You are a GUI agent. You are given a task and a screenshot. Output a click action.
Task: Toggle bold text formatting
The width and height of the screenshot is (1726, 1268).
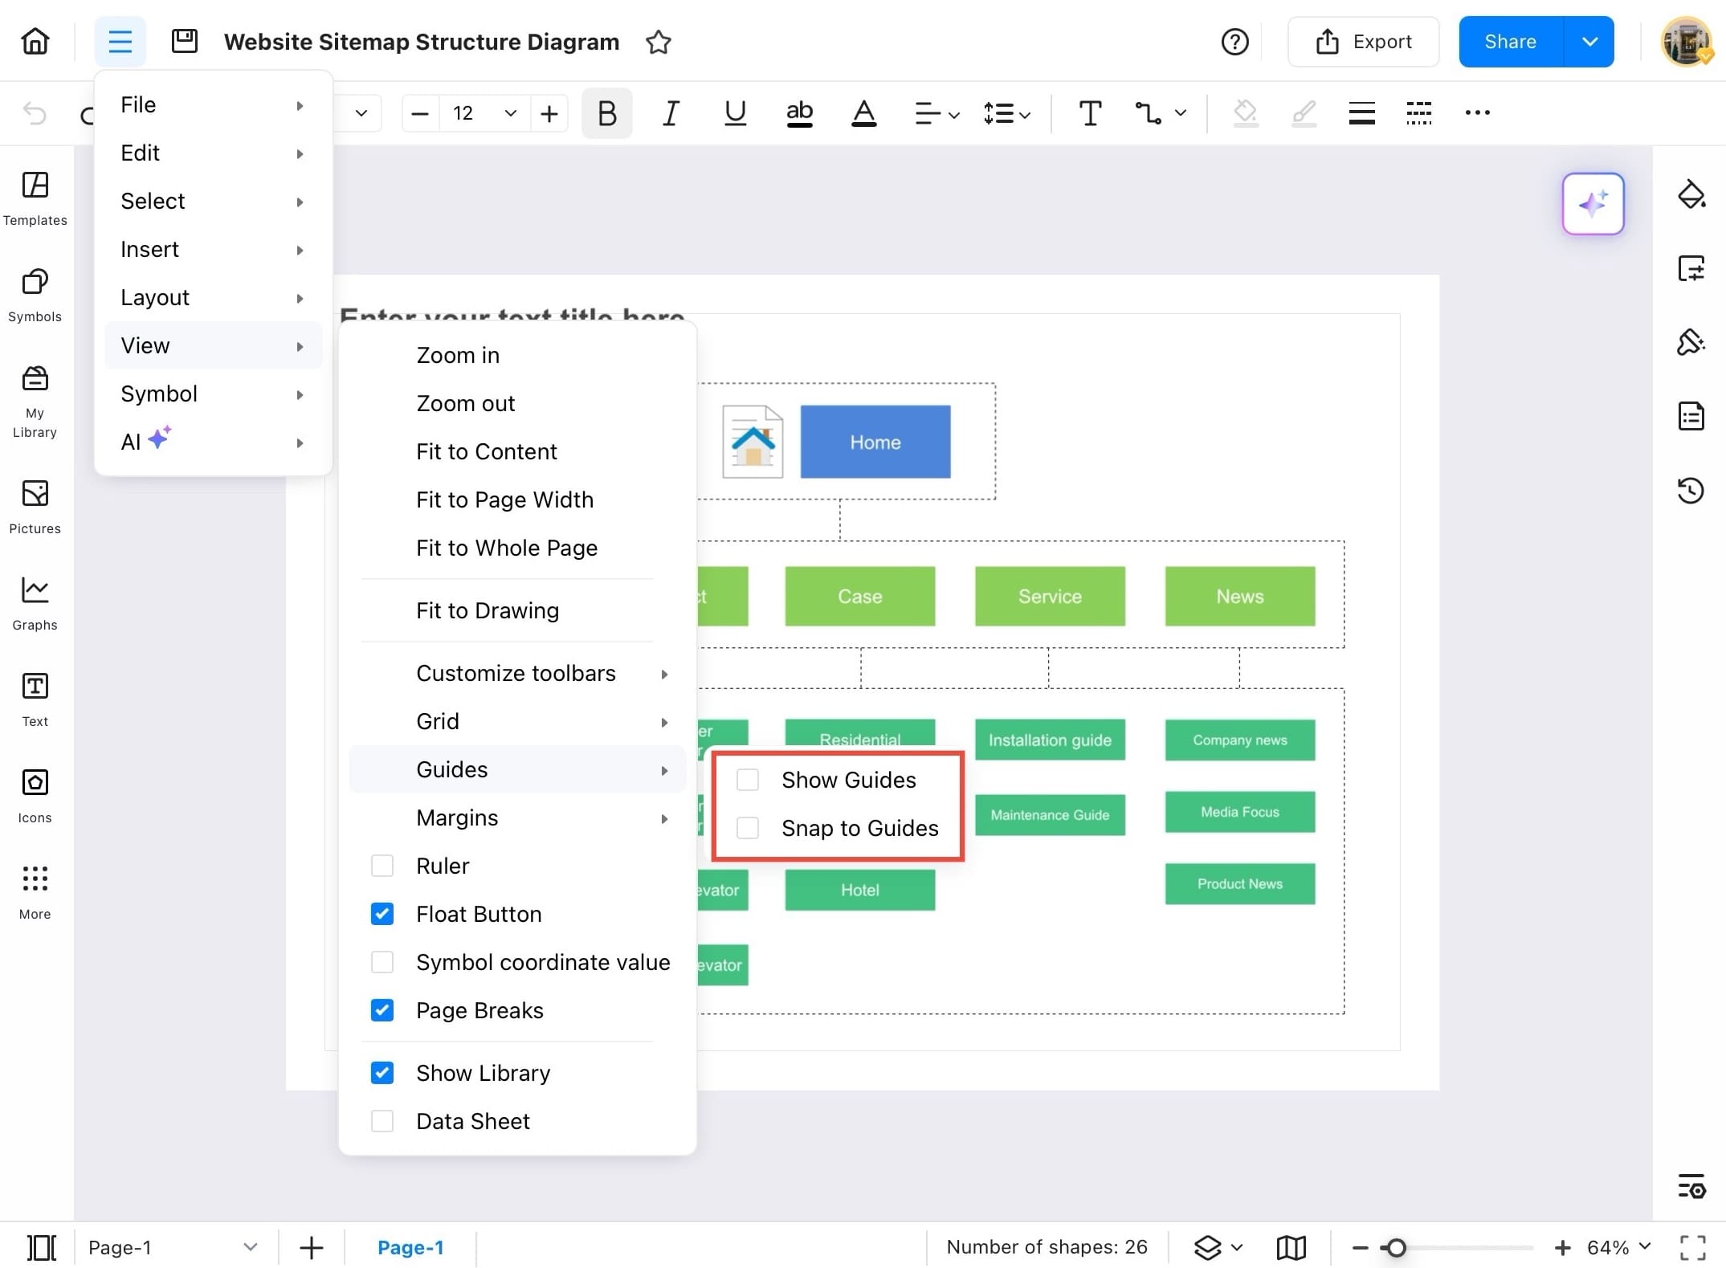pos(606,113)
